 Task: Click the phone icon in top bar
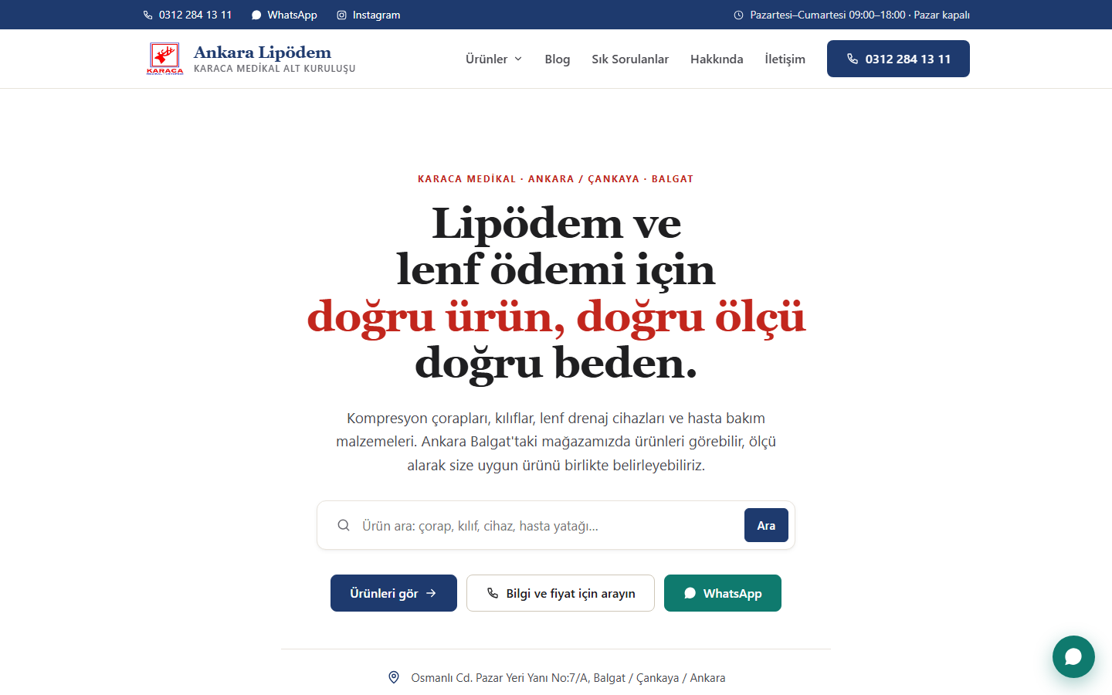tap(148, 15)
